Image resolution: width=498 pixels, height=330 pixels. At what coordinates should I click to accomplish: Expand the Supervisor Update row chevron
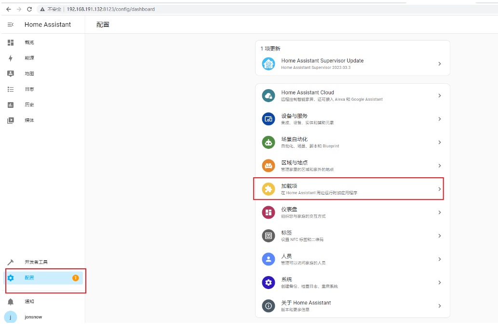pos(440,64)
